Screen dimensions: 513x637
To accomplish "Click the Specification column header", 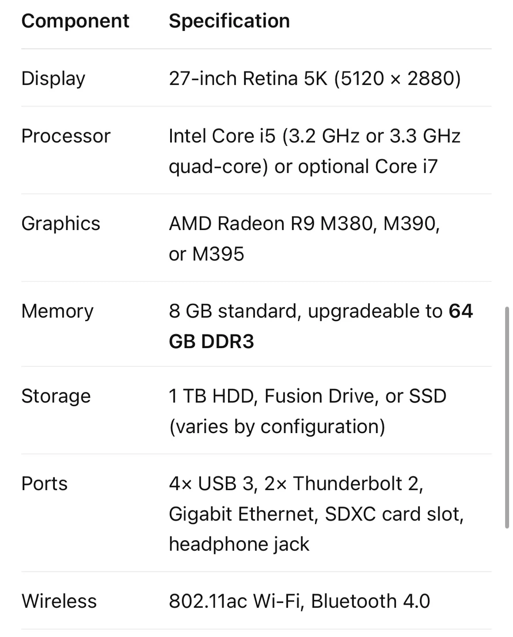I will tap(229, 21).
